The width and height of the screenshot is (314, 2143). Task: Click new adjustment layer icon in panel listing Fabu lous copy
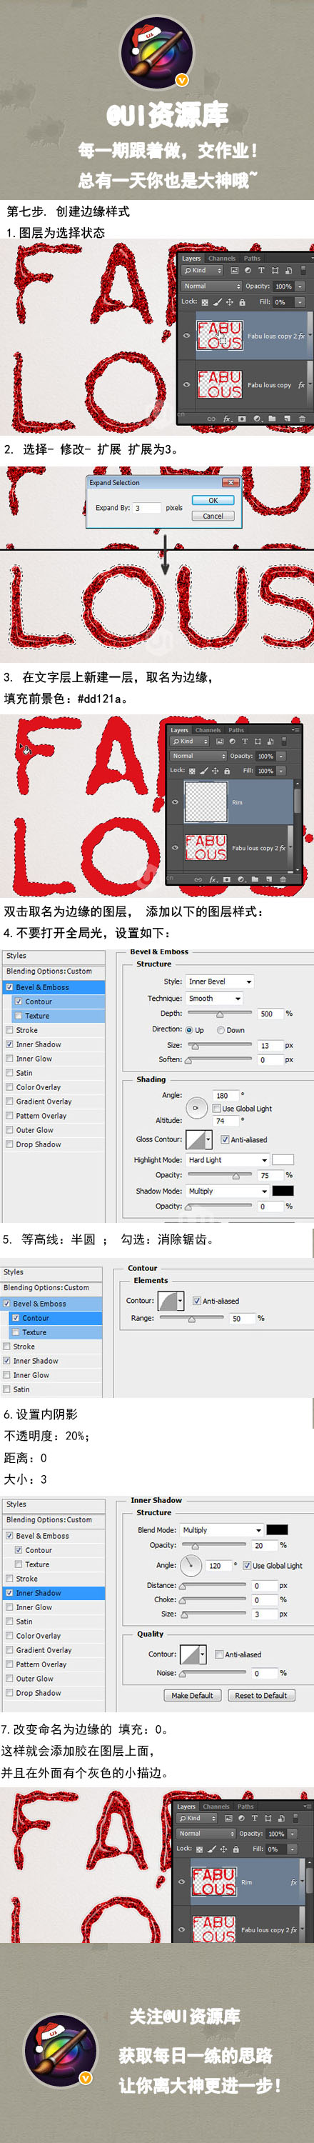(x=257, y=419)
